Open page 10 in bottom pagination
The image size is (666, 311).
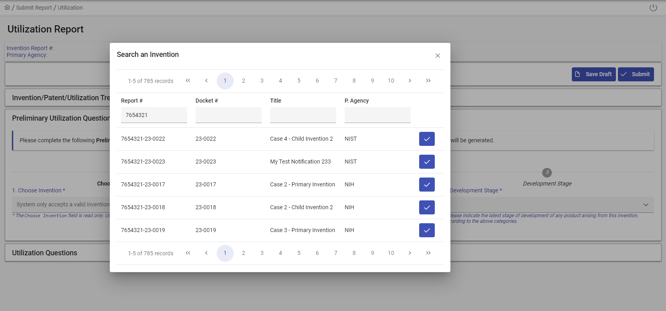coord(391,253)
